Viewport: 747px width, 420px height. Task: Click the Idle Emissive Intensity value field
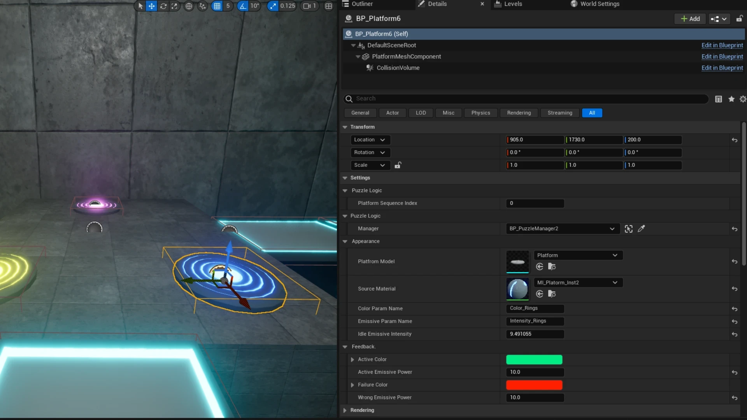[x=535, y=334]
